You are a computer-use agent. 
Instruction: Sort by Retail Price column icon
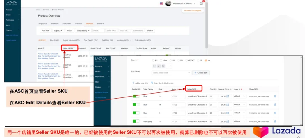(101, 48)
